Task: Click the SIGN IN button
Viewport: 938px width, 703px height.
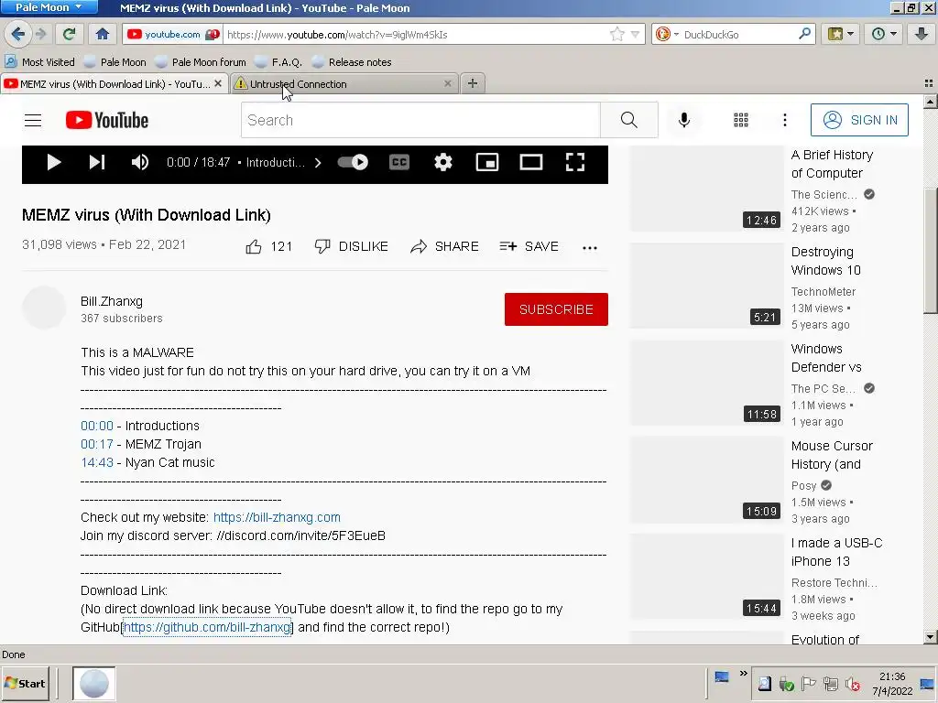Action: pyautogui.click(x=859, y=120)
